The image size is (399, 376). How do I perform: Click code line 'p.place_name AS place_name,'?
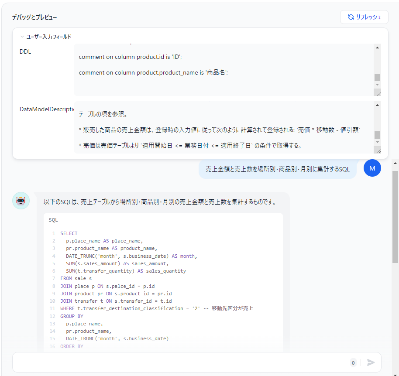[104, 241]
